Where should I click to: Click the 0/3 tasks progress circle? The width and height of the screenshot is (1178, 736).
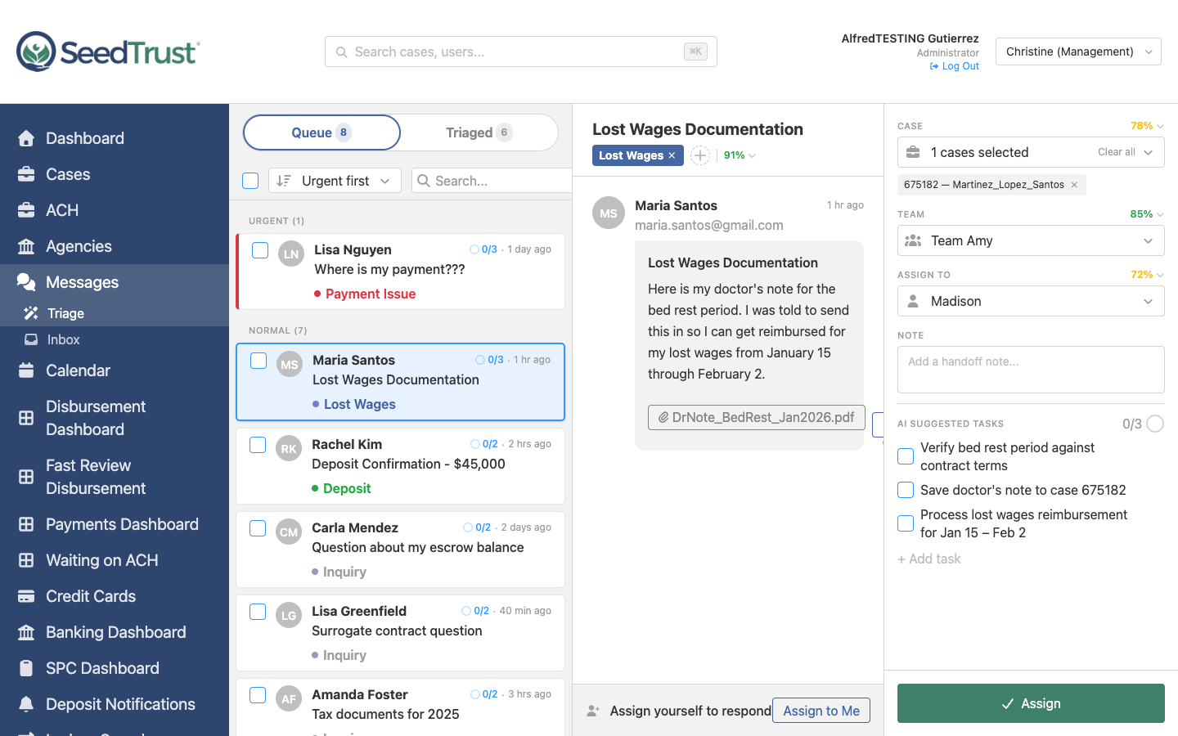coord(1155,424)
